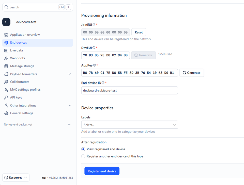Image resolution: width=244 pixels, height=185 pixels.
Task: Reset the JoinEUI value
Action: pyautogui.click(x=139, y=32)
